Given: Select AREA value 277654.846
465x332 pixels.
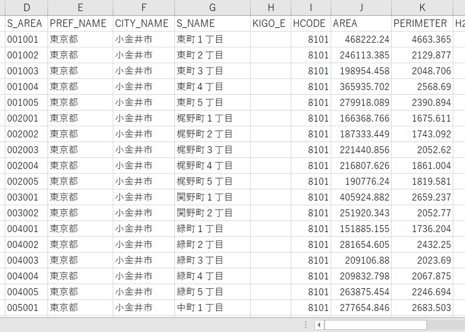Looking at the screenshot, I should click(x=361, y=308).
